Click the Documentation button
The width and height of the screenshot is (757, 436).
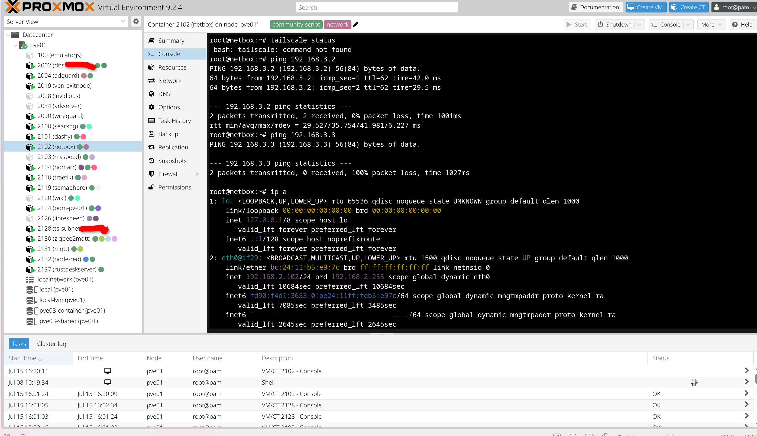point(596,7)
